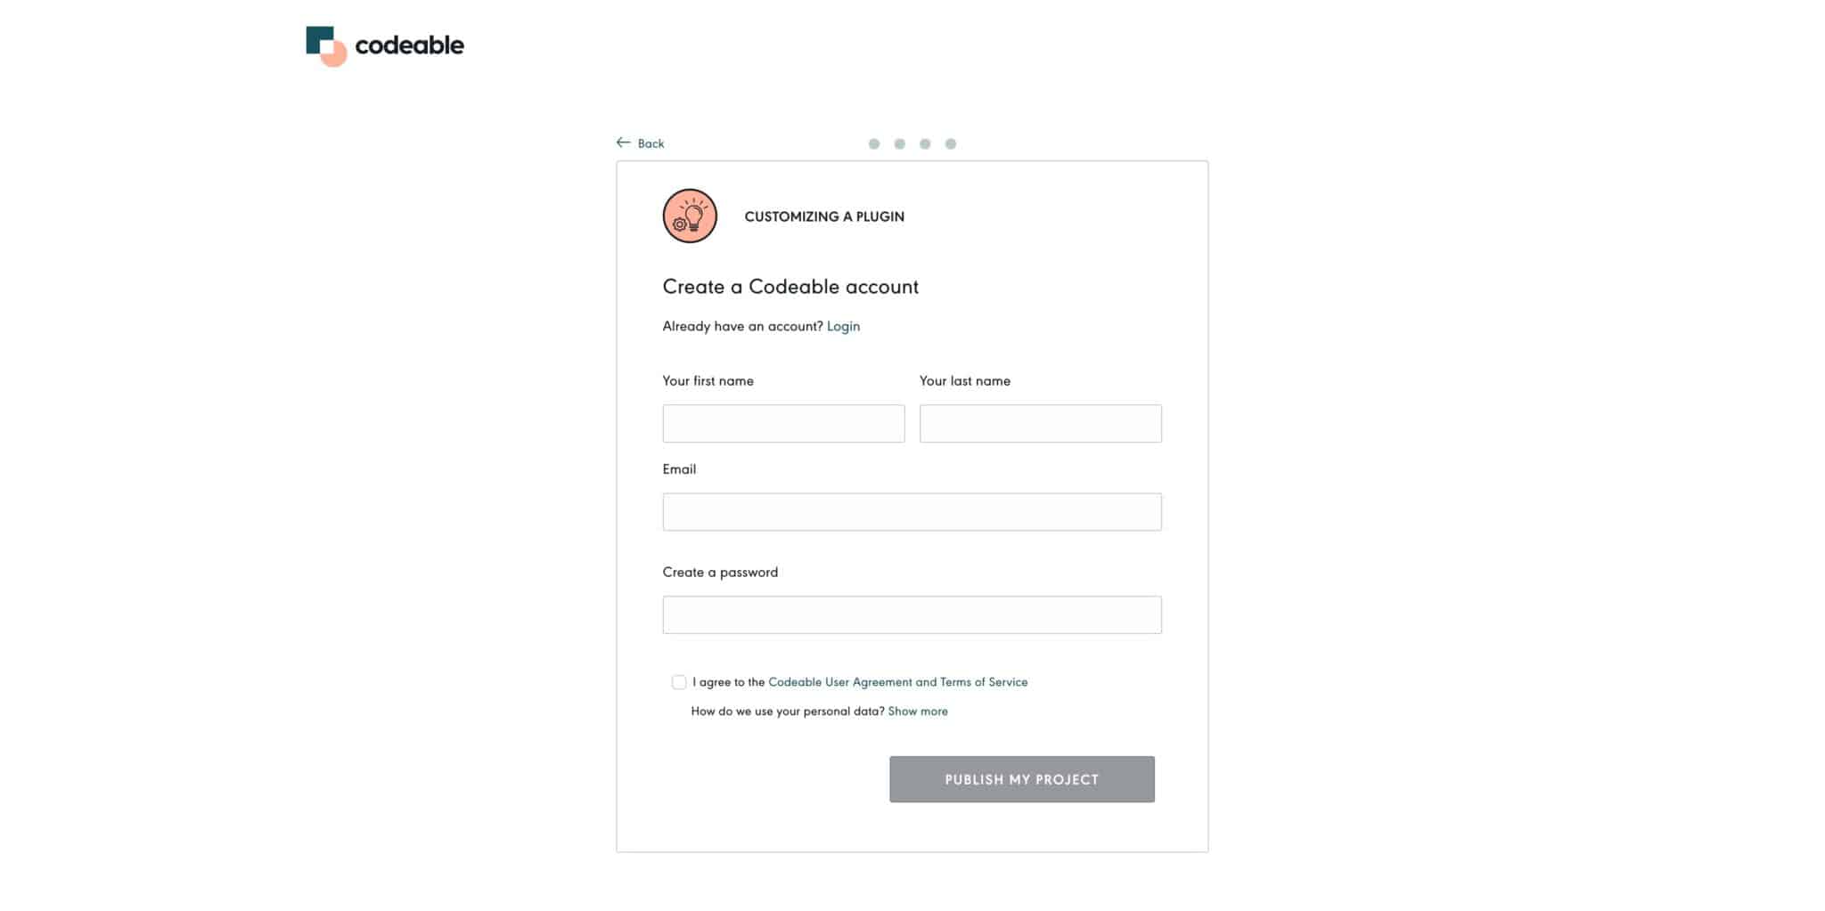
Task: Click the Back navigation label
Action: pos(651,143)
